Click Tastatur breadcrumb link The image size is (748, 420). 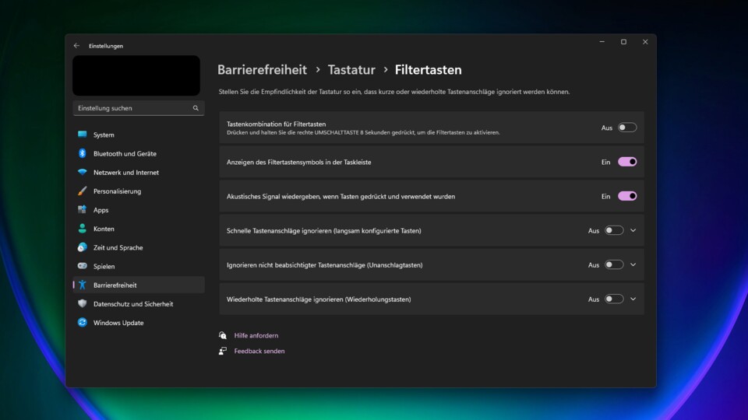click(351, 70)
